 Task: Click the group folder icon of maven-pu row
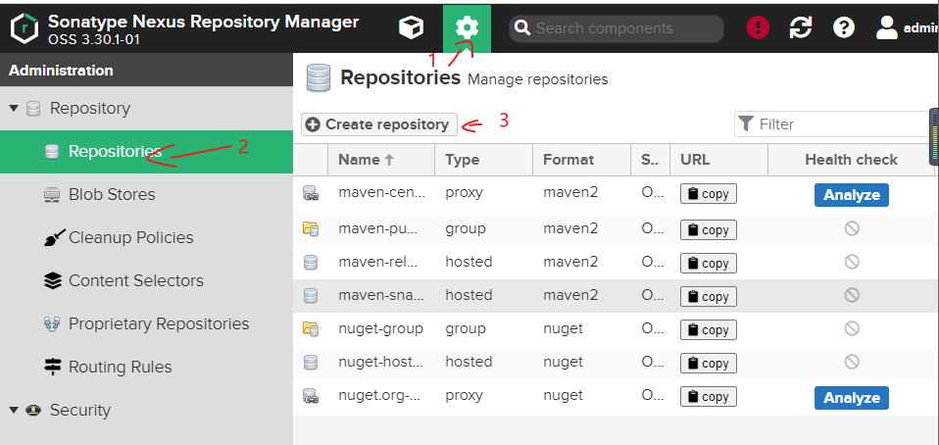pos(310,228)
